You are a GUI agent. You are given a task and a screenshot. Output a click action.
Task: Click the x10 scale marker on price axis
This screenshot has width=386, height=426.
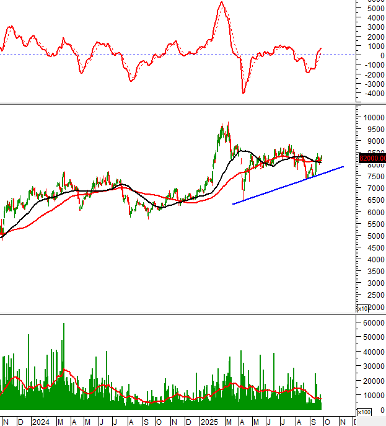[362, 308]
